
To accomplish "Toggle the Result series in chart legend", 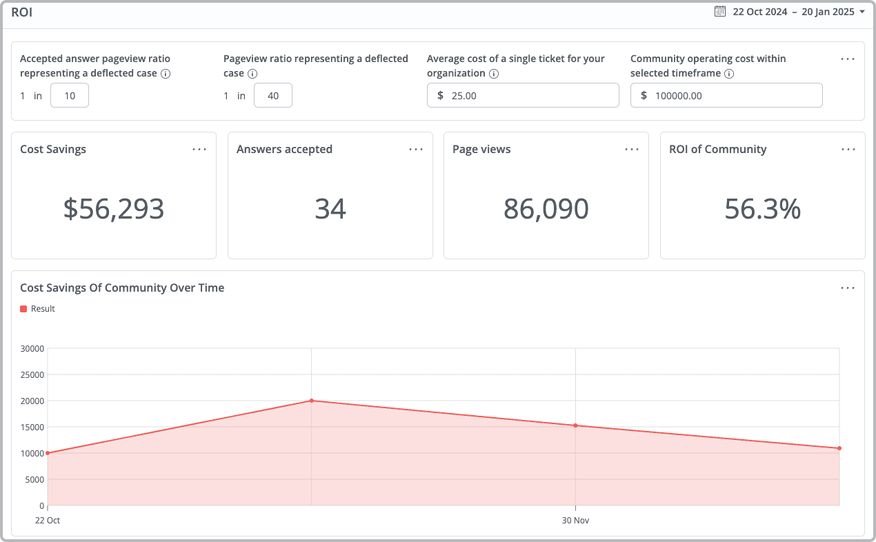I will (x=43, y=309).
